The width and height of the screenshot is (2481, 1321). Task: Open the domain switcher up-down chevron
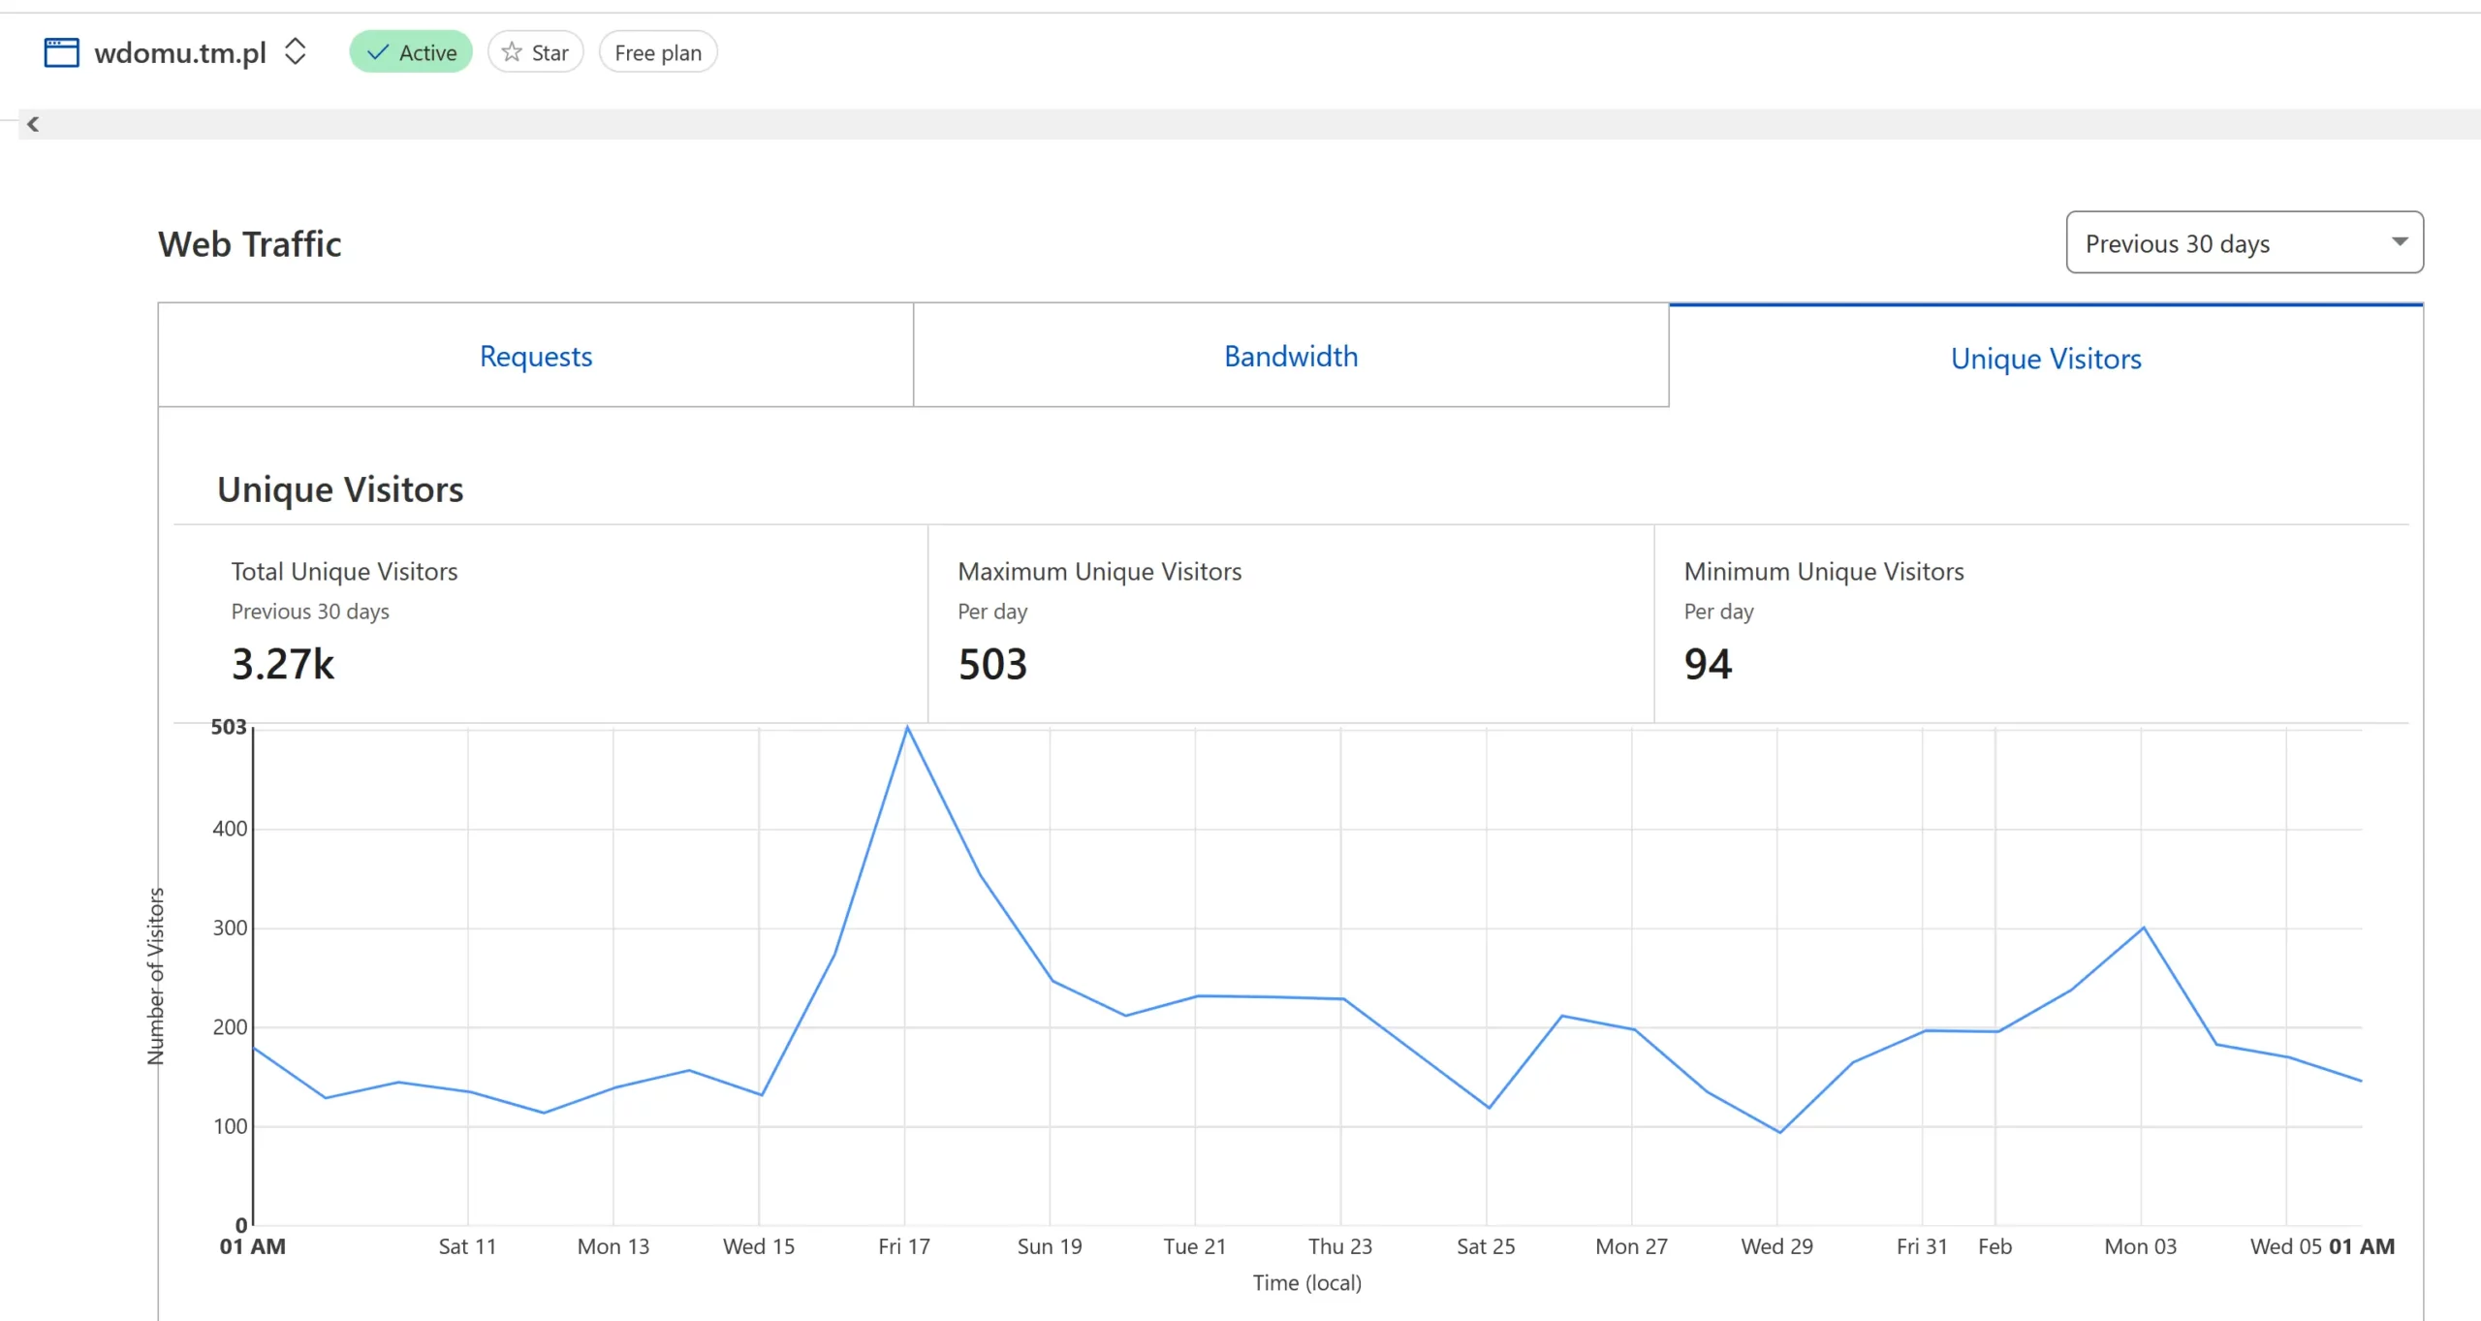coord(296,51)
